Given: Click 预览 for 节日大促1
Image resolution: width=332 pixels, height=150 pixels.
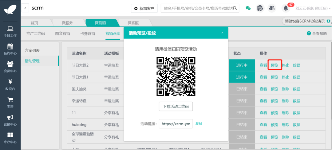Looking at the screenshot, I should click(275, 77).
